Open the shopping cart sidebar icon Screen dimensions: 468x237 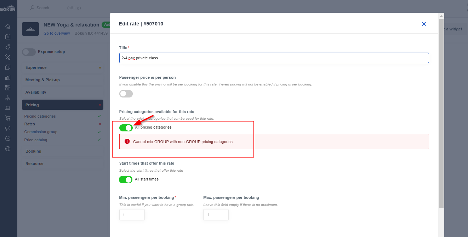pyautogui.click(x=8, y=118)
